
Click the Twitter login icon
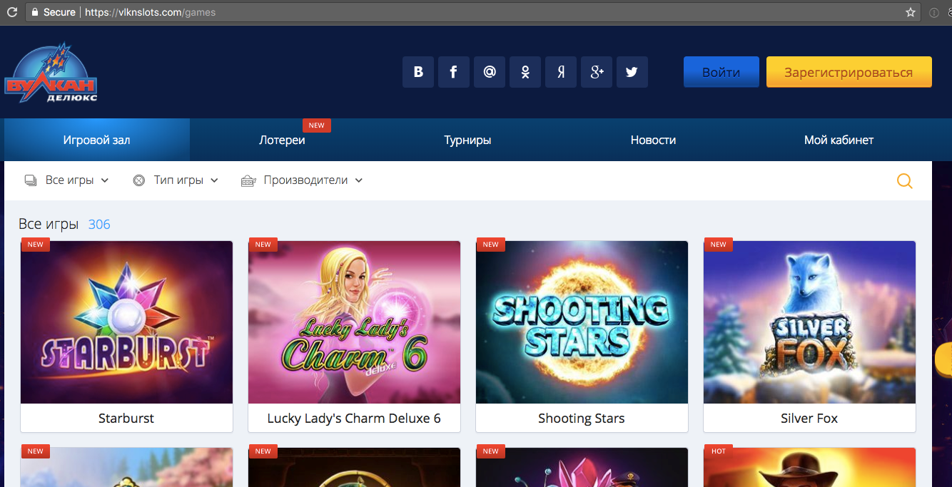[632, 72]
